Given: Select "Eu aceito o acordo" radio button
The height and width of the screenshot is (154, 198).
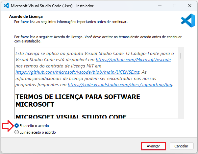Looking at the screenshot, I should (16, 126).
